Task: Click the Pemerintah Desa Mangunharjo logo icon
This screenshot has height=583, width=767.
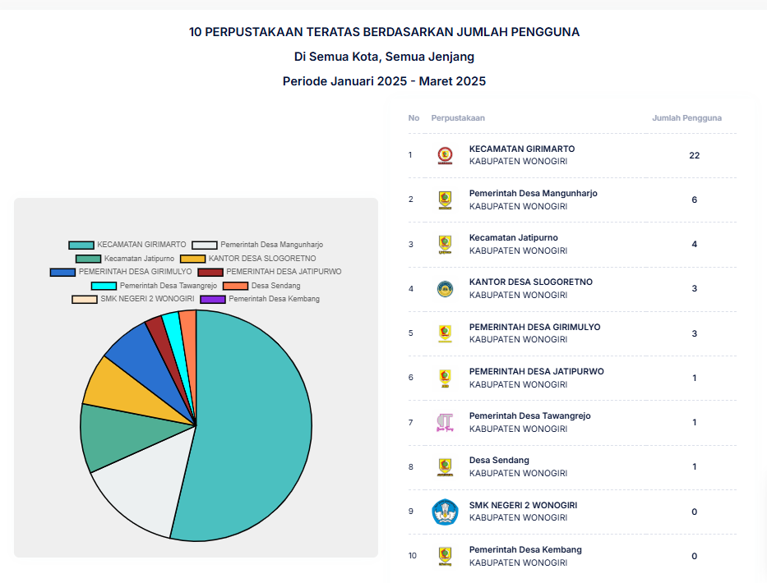Action: click(x=445, y=200)
